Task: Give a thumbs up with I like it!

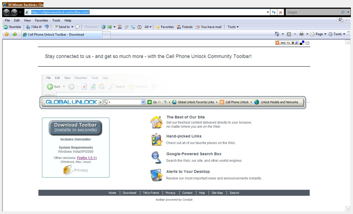Action: (34, 27)
